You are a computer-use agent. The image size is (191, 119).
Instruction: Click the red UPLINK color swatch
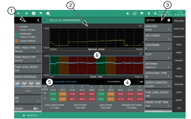point(16,28)
